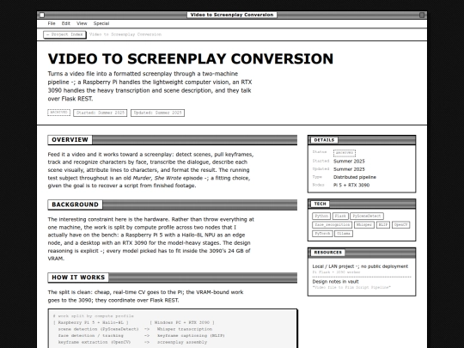The height and width of the screenshot is (348, 464).
Task: Select the PyTorch tech tag
Action: point(322,234)
